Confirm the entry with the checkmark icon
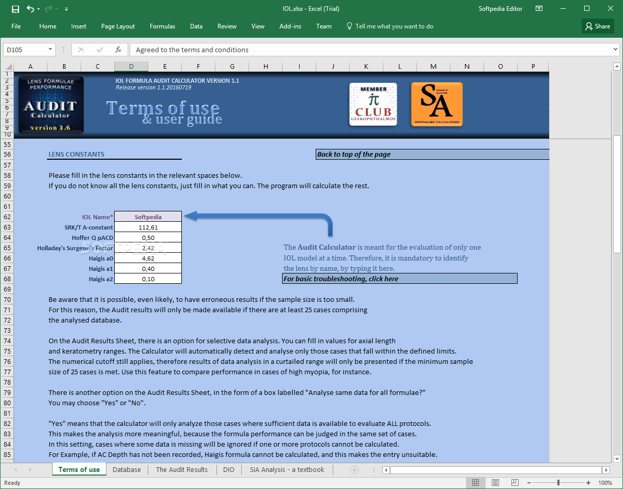Screen dimensions: 623x489 tap(100, 50)
